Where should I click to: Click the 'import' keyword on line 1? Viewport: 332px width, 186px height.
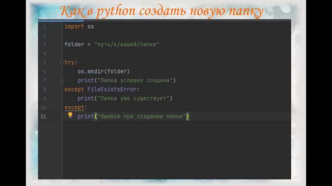(x=74, y=27)
